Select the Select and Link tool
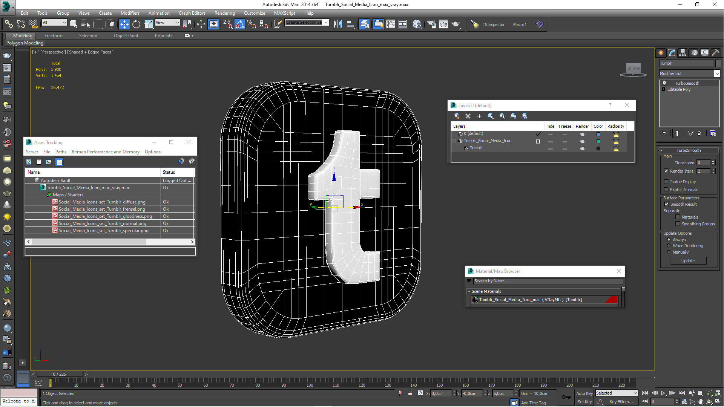Image resolution: width=724 pixels, height=407 pixels. coord(8,24)
